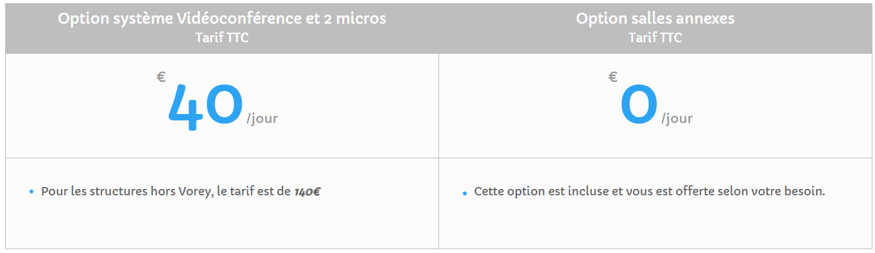Click the large blue 40 price
Image resolution: width=875 pixels, height=253 pixels.
click(x=205, y=107)
